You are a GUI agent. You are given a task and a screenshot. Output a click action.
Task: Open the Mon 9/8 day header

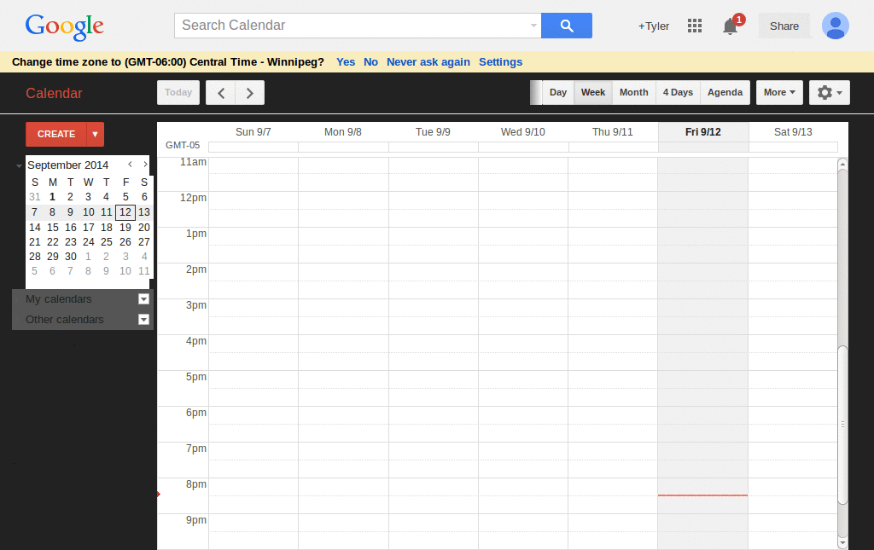[343, 132]
